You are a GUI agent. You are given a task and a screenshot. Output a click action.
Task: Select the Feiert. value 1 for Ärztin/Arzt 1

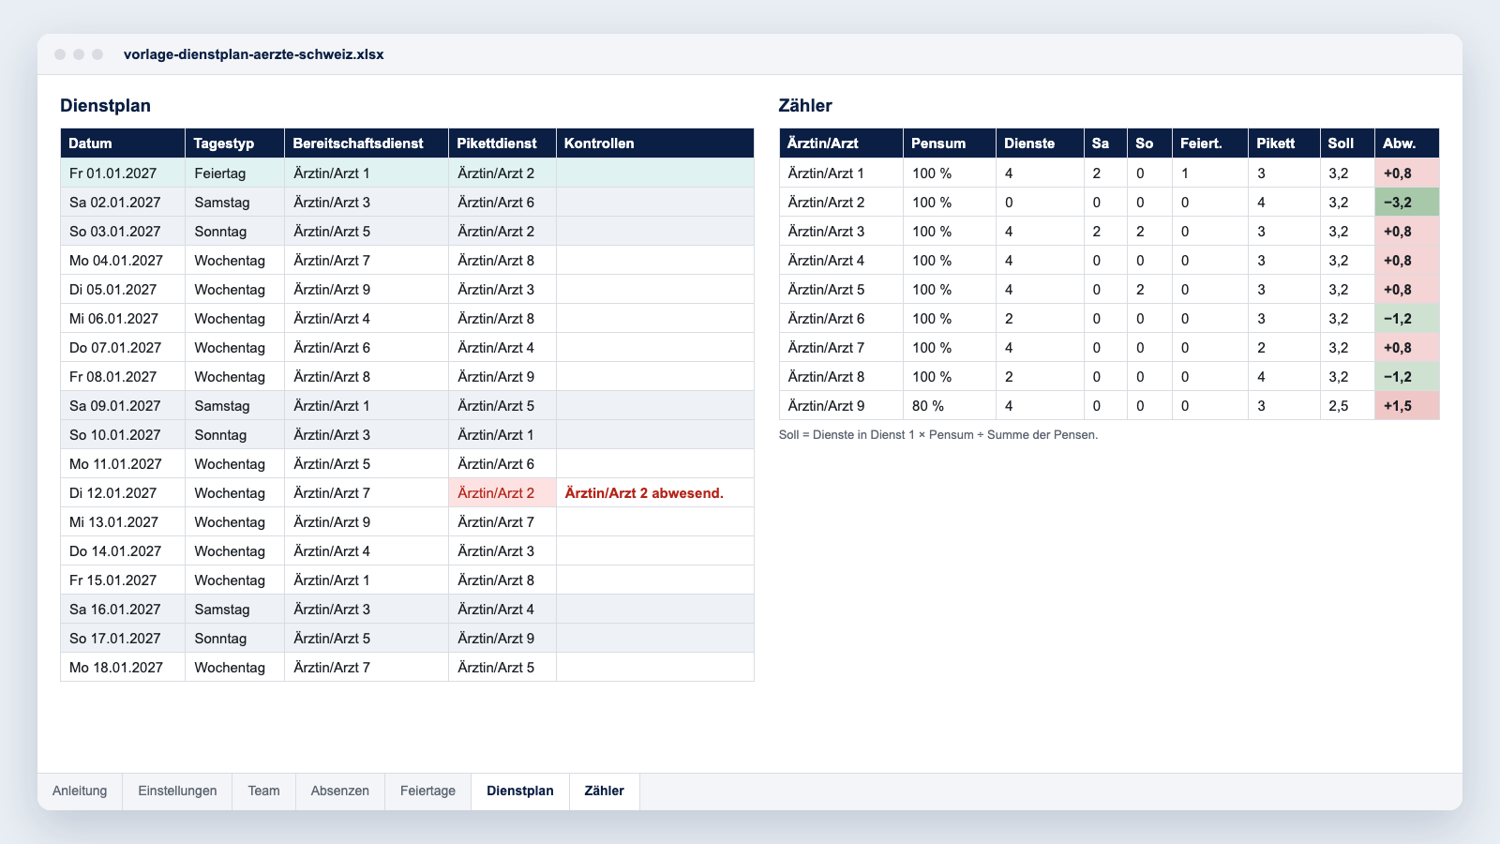click(1210, 173)
